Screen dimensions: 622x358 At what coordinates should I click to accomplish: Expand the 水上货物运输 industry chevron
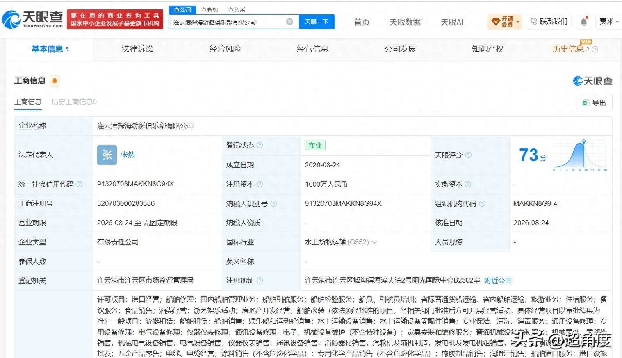click(x=374, y=242)
